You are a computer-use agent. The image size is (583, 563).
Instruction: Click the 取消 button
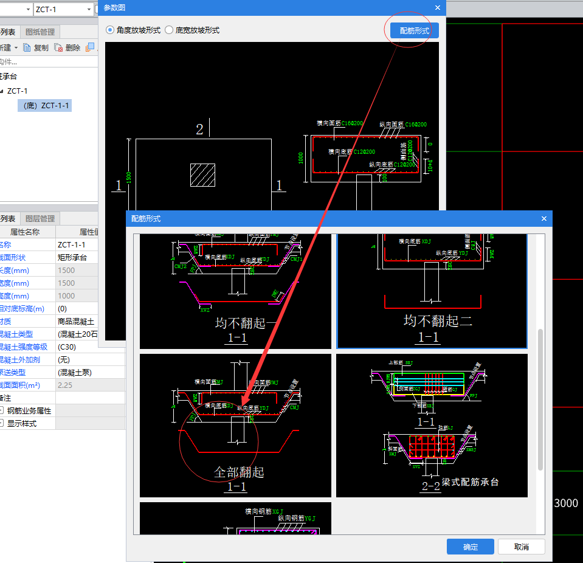point(521,547)
